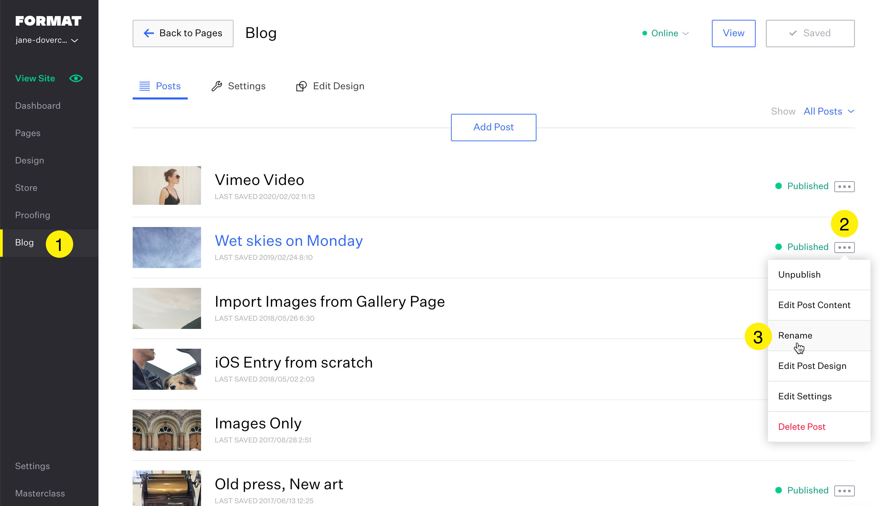Toggle View Site eye icon
The image size is (889, 506).
click(76, 78)
